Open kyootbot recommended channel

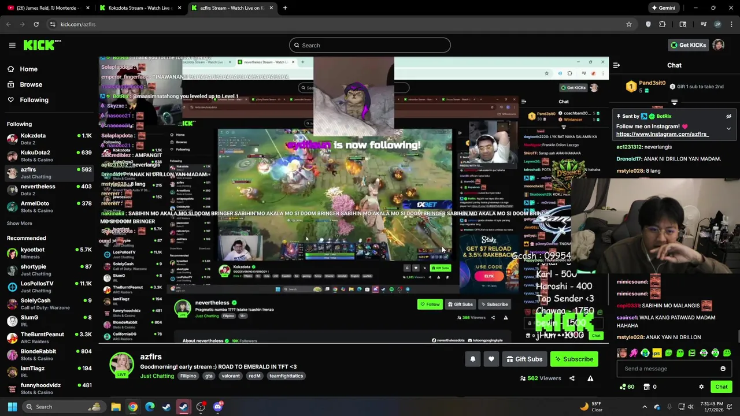(49, 253)
